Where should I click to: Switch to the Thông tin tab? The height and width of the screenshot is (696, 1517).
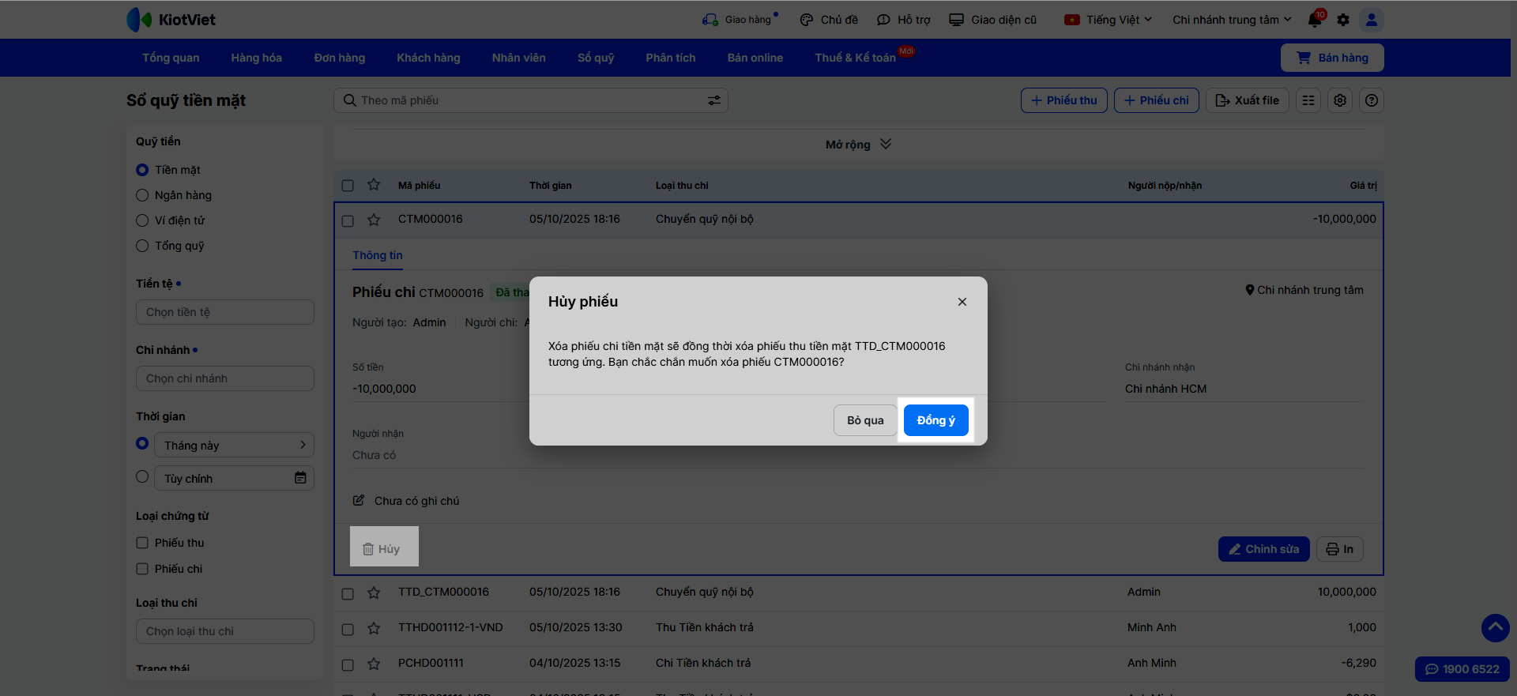coord(378,255)
